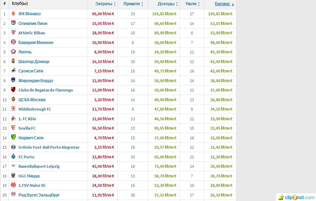
Task: Open the FC Porto club link
Action: coord(26,157)
